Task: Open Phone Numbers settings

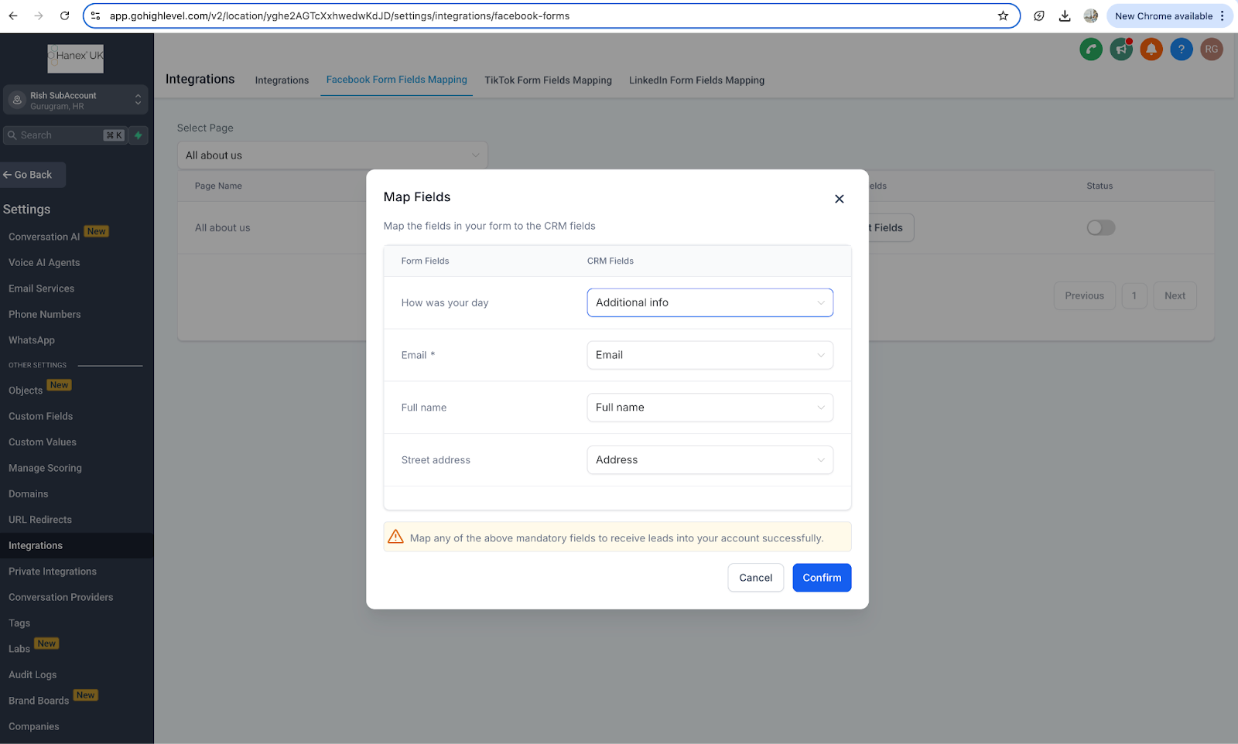Action: 45,315
